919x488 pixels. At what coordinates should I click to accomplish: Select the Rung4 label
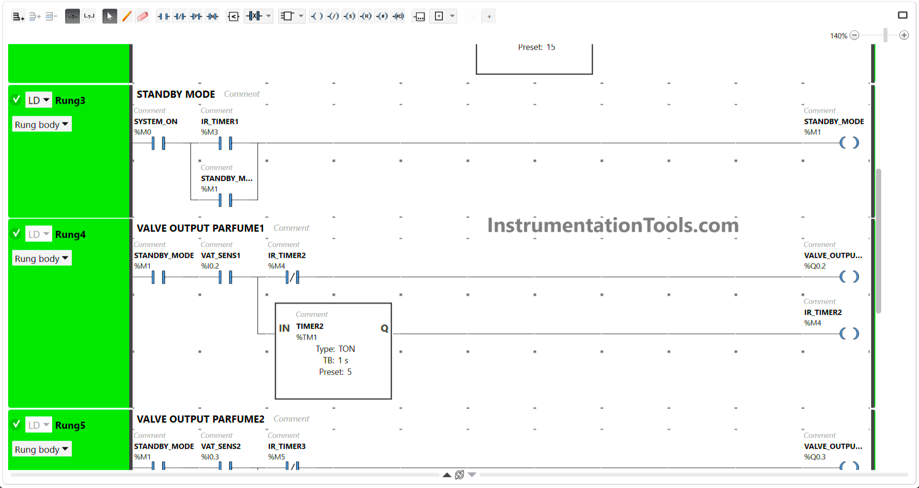tap(70, 234)
